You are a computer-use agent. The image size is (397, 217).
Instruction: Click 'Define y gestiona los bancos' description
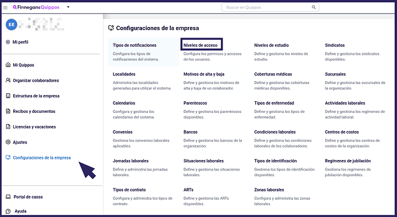[213, 143]
